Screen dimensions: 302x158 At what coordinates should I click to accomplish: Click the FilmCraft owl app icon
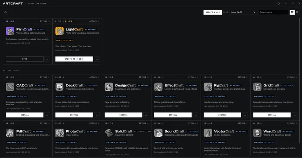click(x=10, y=31)
